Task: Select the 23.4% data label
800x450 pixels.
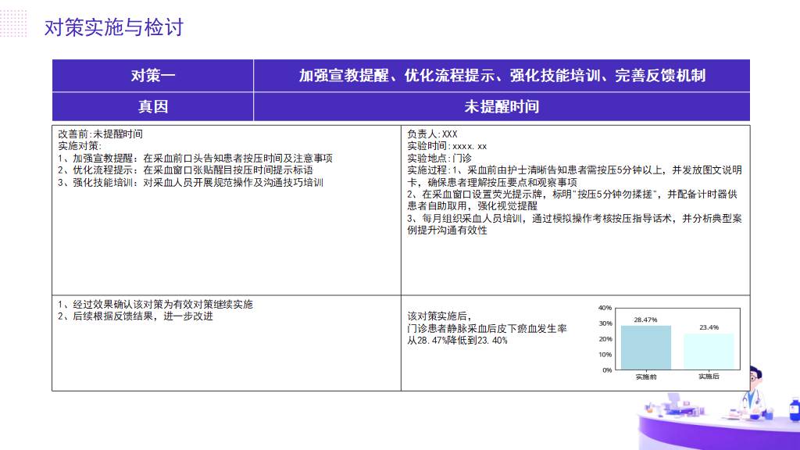Action: pos(709,327)
